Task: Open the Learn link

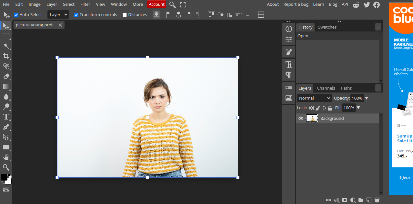Action: [x=318, y=4]
